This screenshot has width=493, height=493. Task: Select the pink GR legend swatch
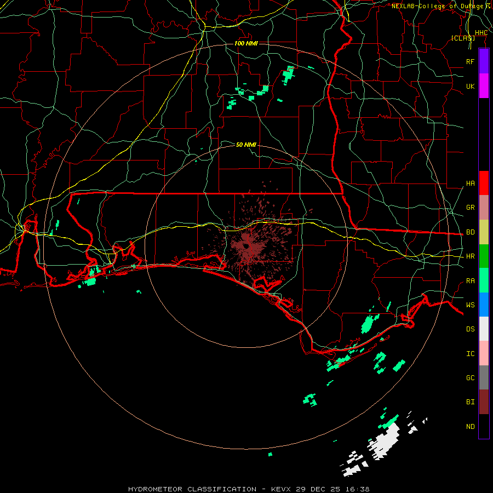pyautogui.click(x=484, y=207)
